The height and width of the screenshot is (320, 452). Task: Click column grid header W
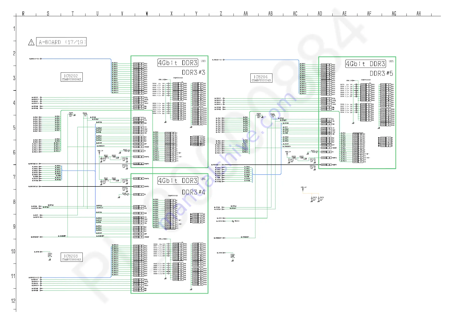(147, 14)
